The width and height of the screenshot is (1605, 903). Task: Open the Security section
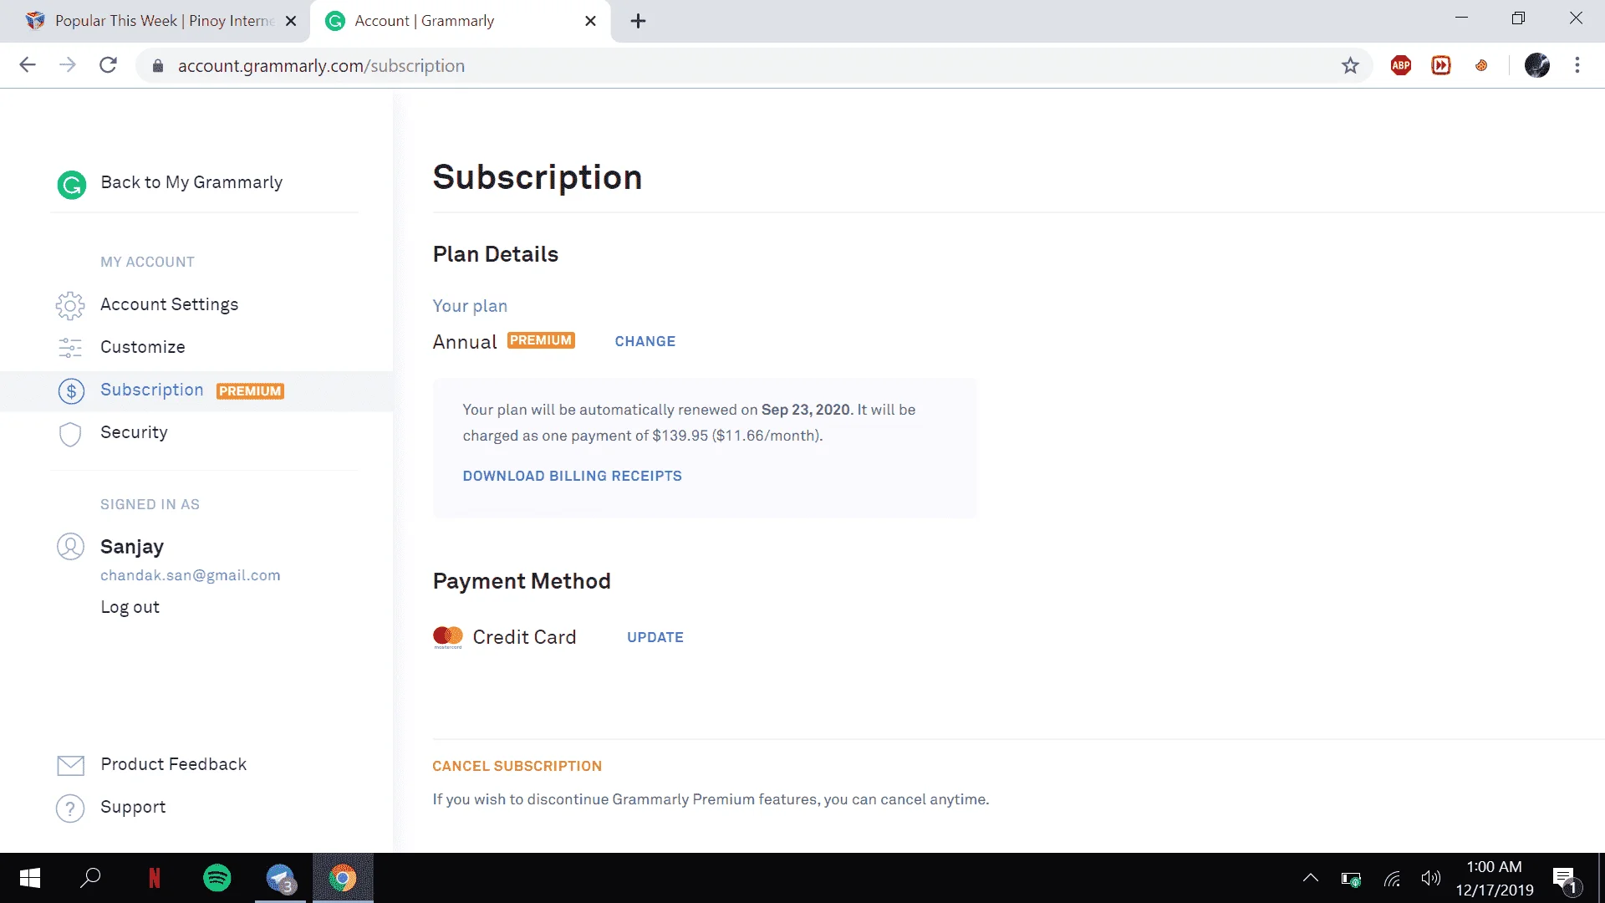[134, 432]
